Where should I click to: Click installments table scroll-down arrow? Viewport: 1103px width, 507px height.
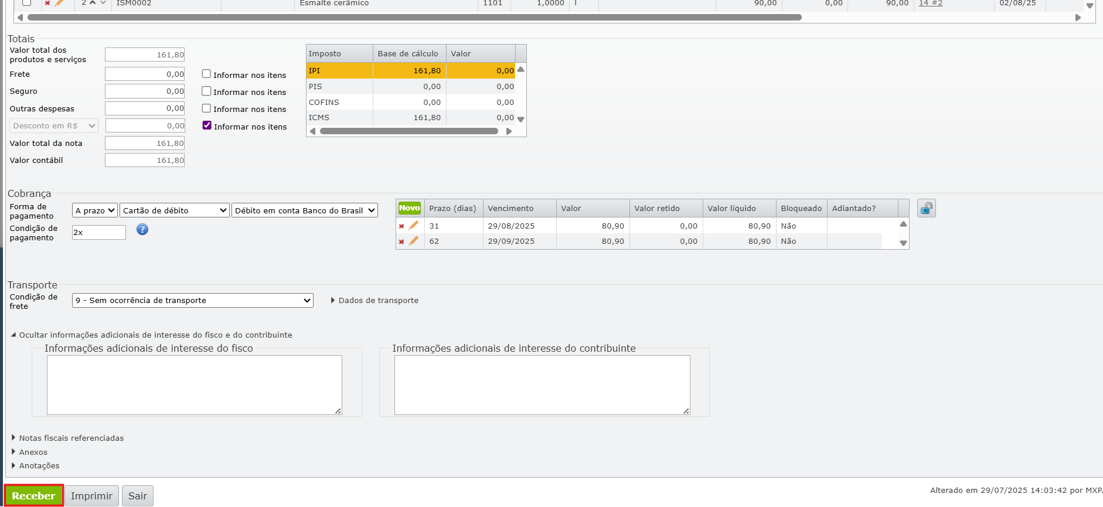(x=903, y=243)
